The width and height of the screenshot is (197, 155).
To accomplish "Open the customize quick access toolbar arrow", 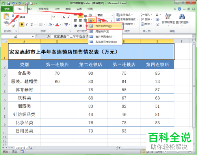I will pos(36,4).
